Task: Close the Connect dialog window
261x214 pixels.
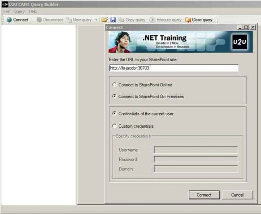Action: (253, 27)
